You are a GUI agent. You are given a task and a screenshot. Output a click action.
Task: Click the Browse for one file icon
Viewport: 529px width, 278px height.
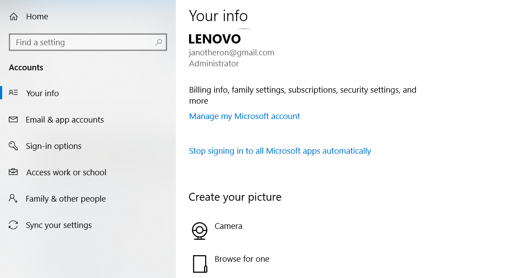(200, 264)
